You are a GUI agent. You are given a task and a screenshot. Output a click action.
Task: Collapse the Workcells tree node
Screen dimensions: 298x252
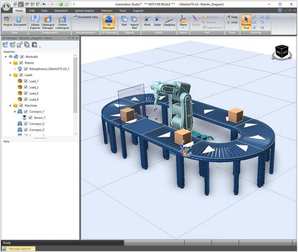(5, 57)
